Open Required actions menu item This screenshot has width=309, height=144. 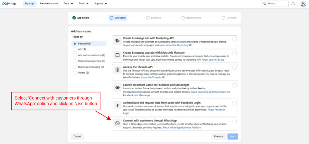point(49,3)
